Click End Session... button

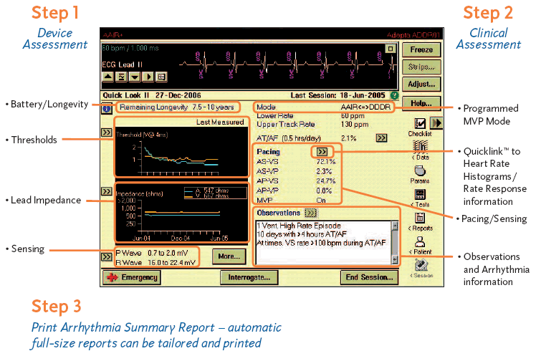click(369, 277)
